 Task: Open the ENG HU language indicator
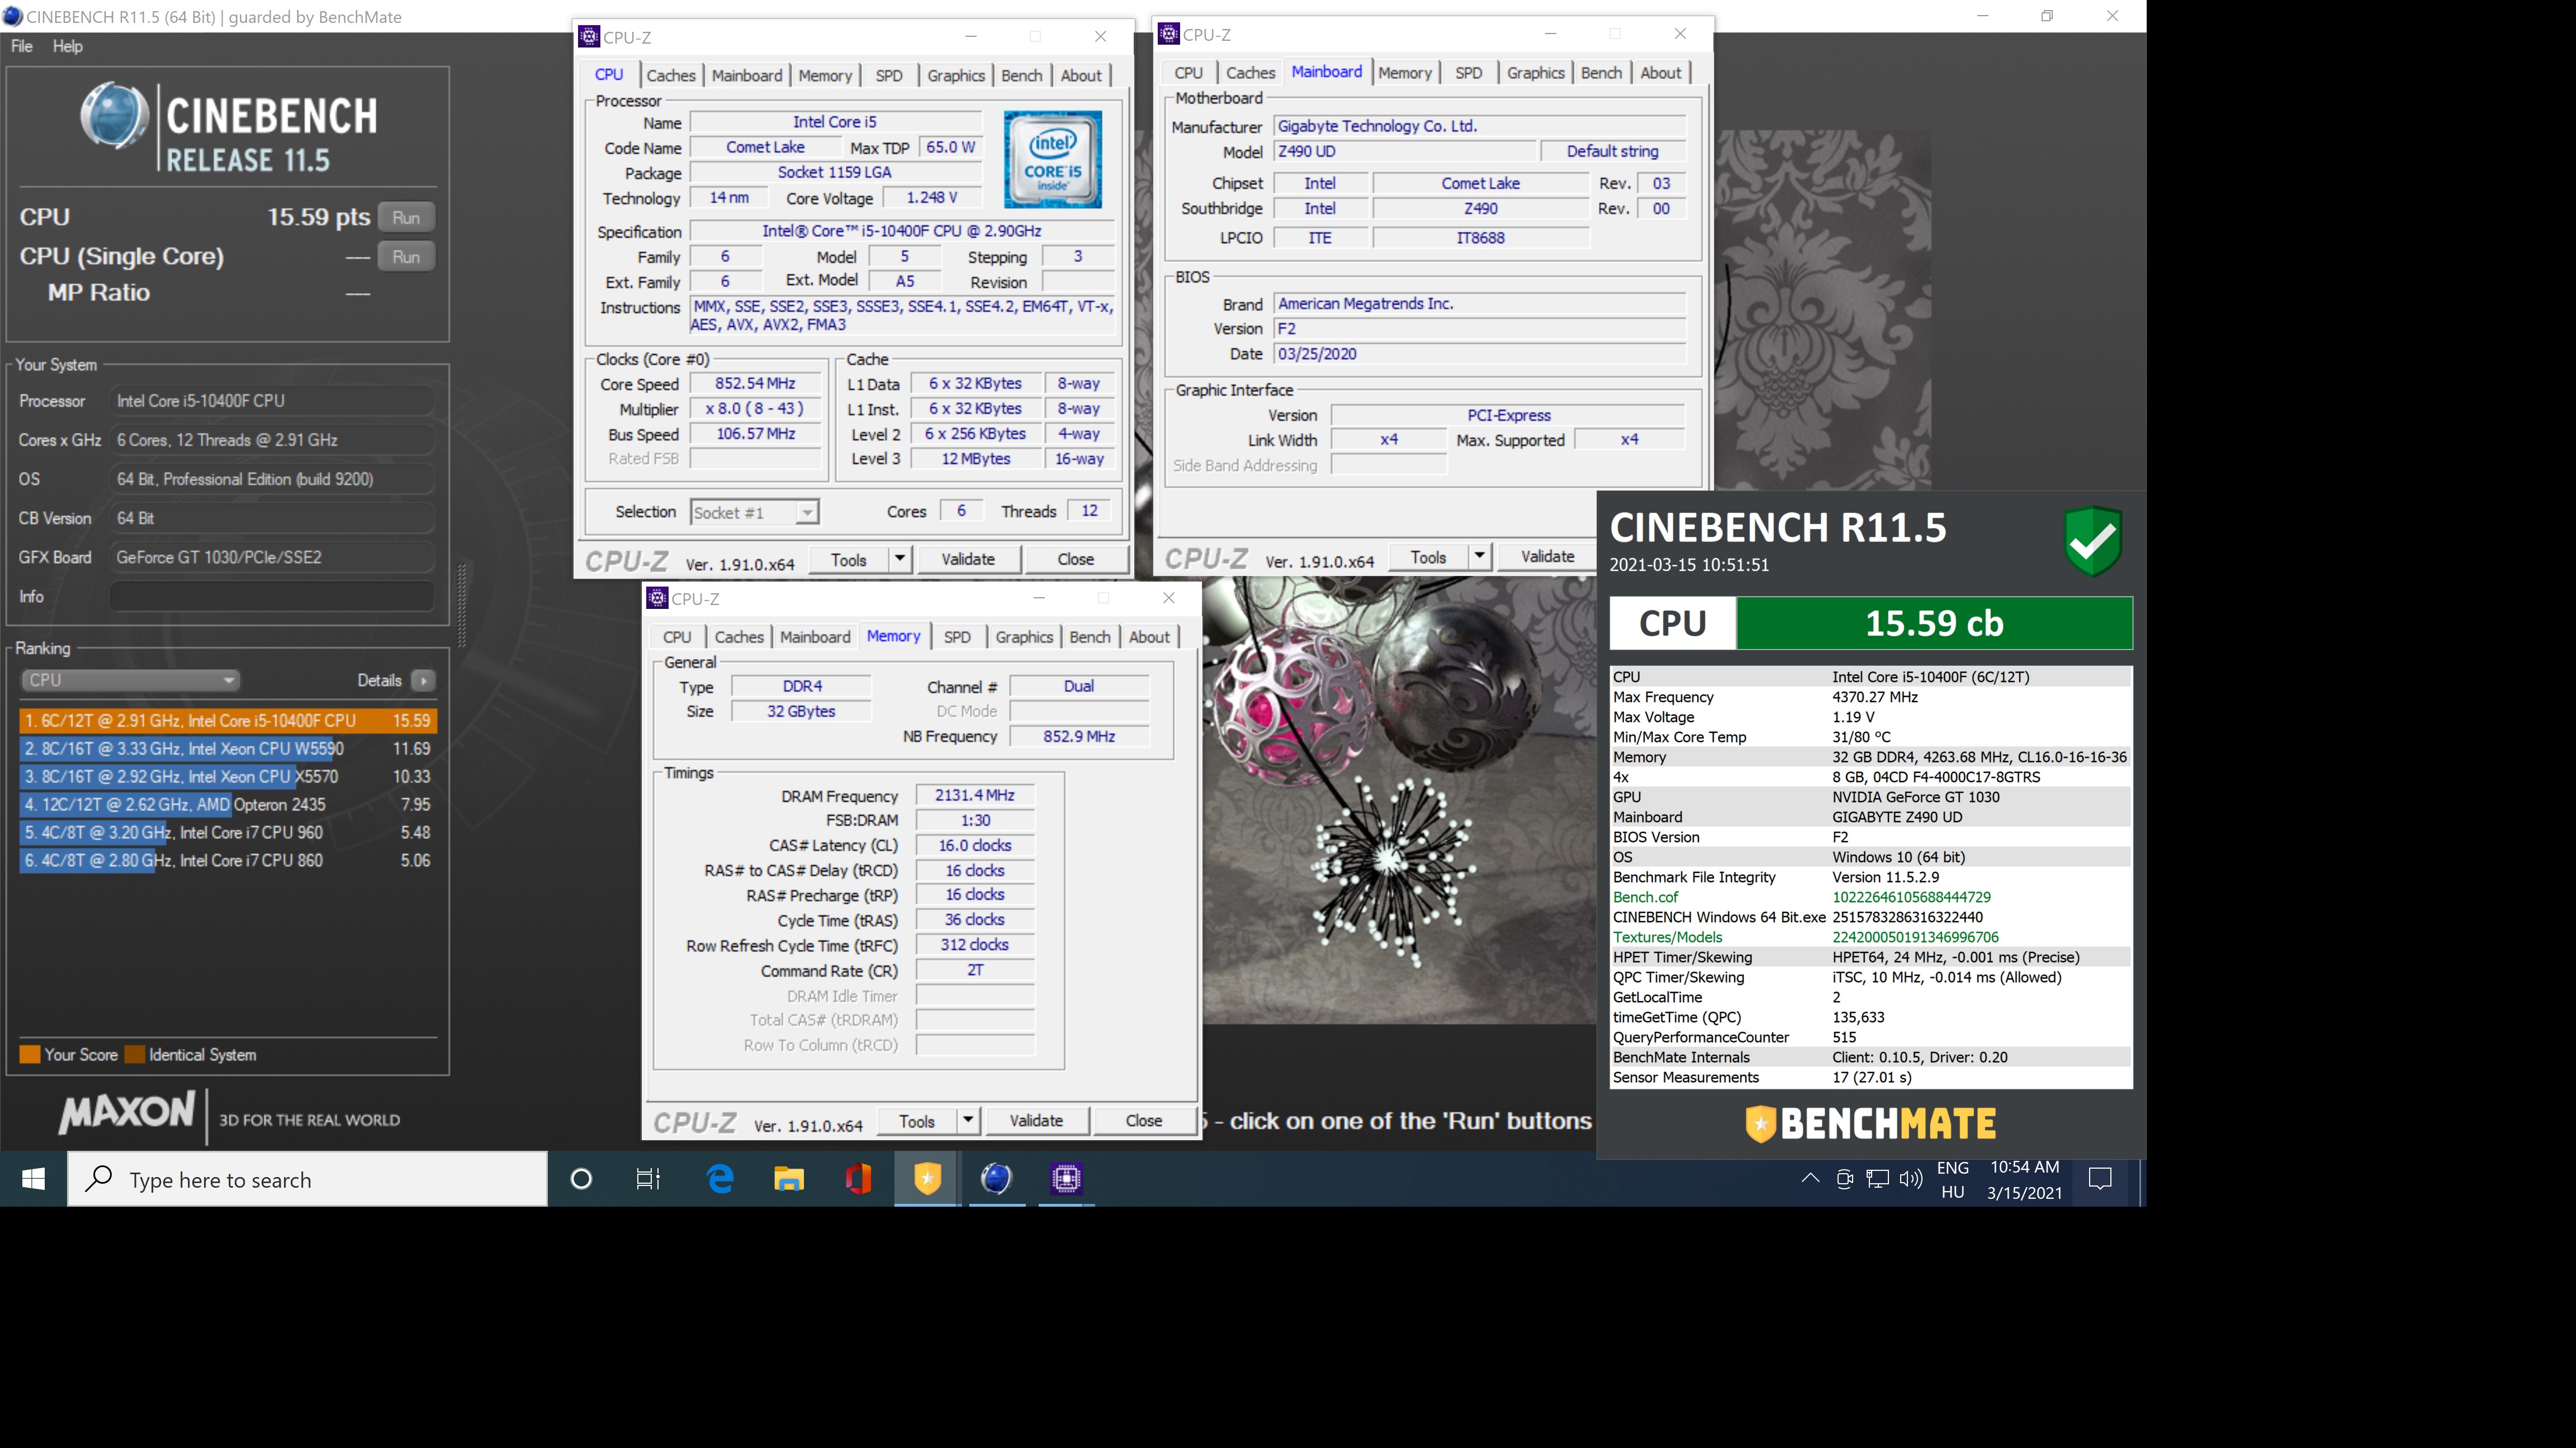click(x=1953, y=1179)
